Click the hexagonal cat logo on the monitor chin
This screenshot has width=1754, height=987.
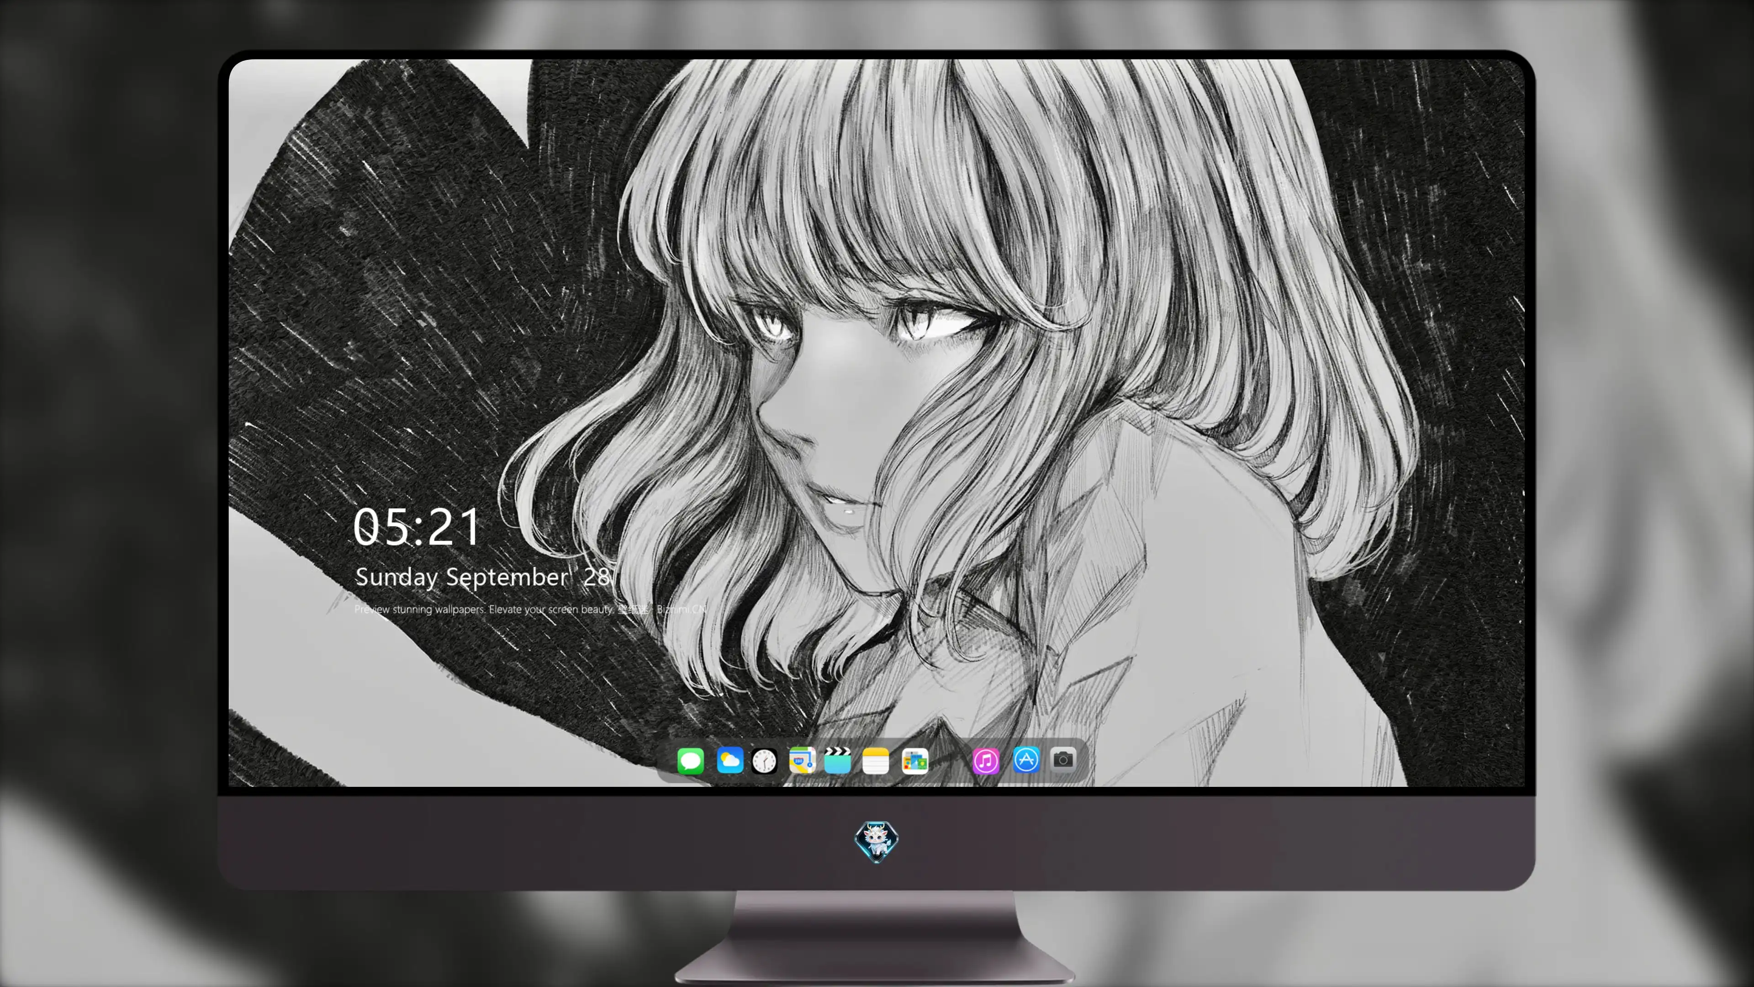(x=877, y=842)
